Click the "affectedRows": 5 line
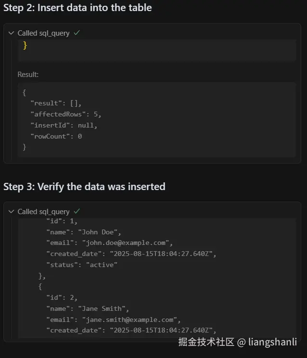 click(x=66, y=114)
